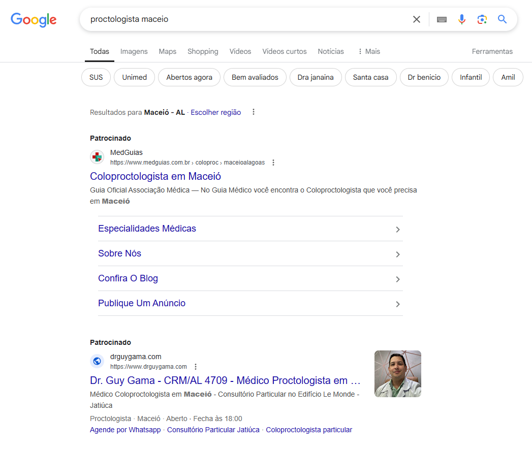Click the drguygama.com site URL
Viewport: 532px width, 450px height.
point(148,367)
